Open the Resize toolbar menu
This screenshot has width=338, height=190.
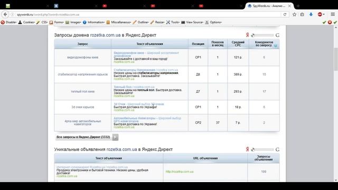click(x=157, y=22)
